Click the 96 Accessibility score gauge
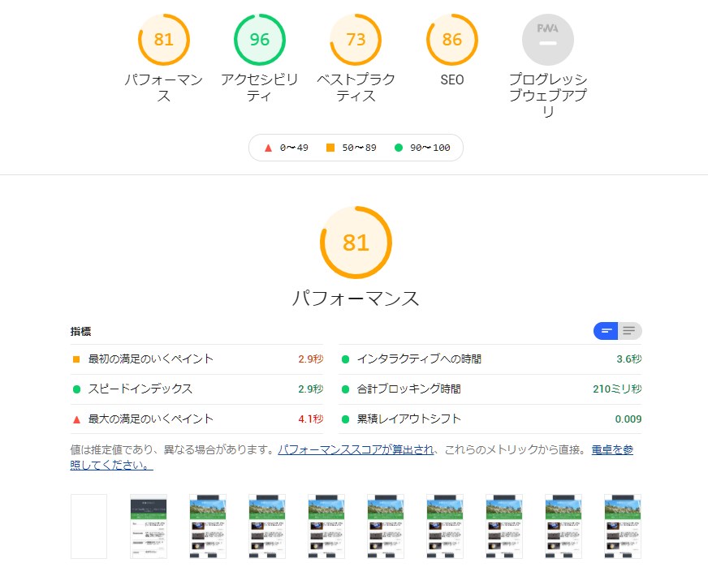708x567 pixels. [260, 40]
